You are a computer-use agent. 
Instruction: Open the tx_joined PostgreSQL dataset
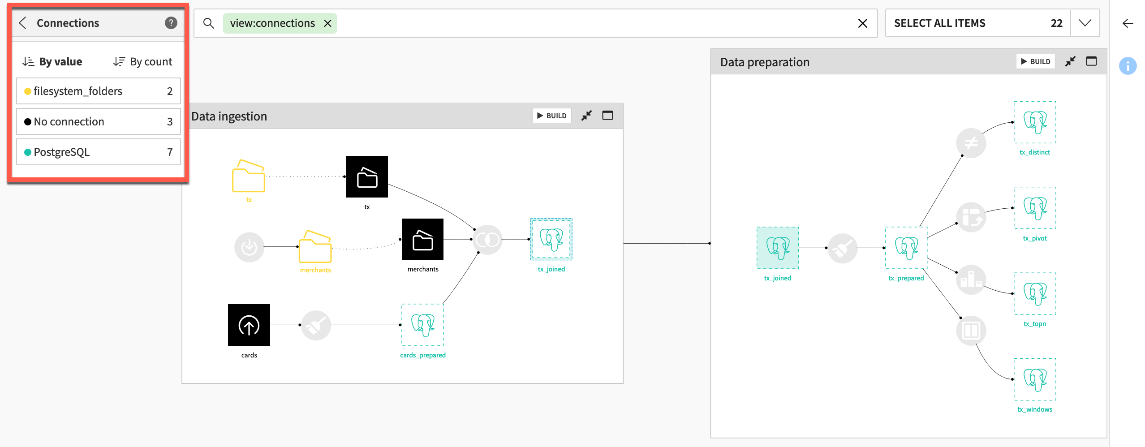tap(551, 238)
